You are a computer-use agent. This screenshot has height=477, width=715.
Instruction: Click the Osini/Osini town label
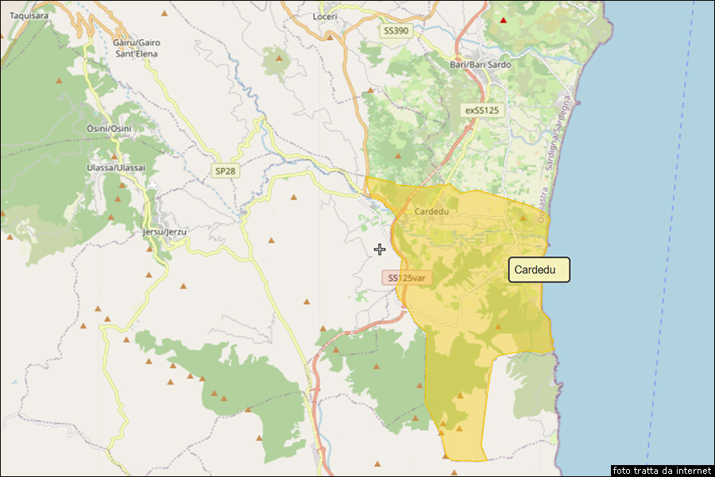pyautogui.click(x=109, y=129)
